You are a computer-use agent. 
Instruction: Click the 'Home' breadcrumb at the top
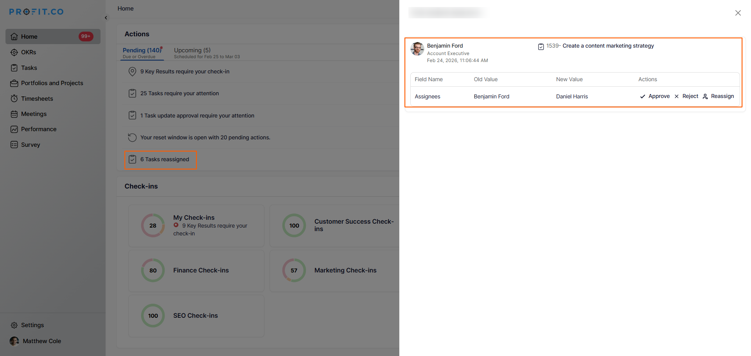(126, 9)
